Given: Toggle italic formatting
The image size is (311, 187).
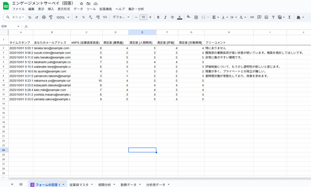Looking at the screenshot, I should (x=165, y=17).
